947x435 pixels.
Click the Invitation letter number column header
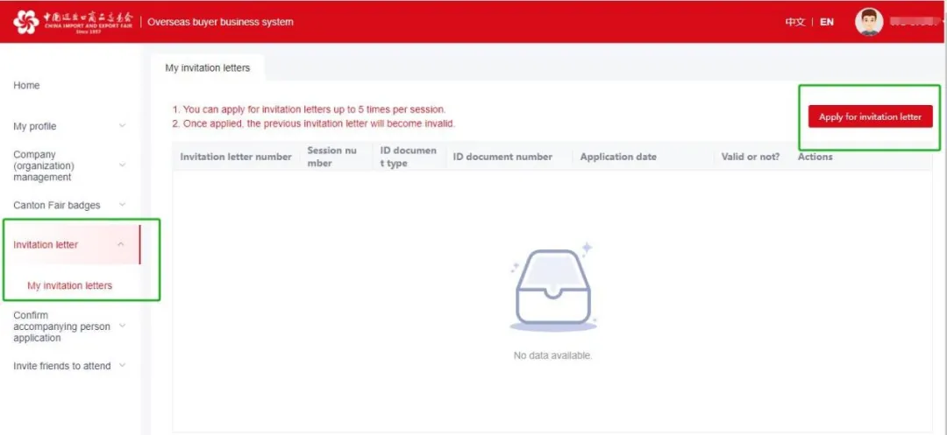(236, 157)
